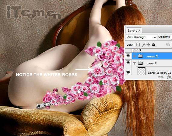Click the Lock label in Layers panel

point(131,45)
